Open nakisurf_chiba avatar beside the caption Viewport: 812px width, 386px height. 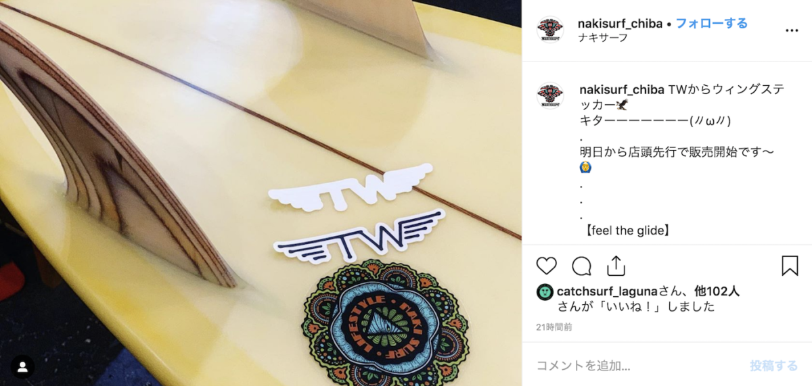pos(550,96)
